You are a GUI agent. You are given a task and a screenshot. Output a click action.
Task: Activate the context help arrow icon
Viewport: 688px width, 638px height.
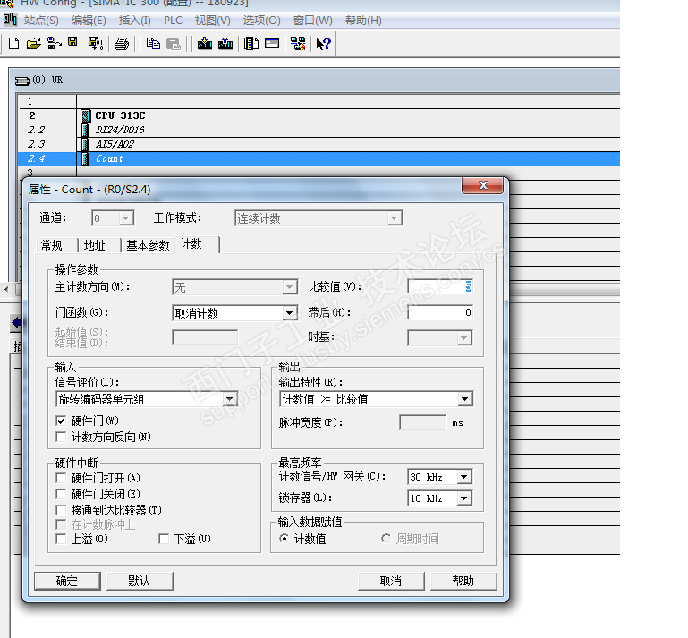coord(323,44)
